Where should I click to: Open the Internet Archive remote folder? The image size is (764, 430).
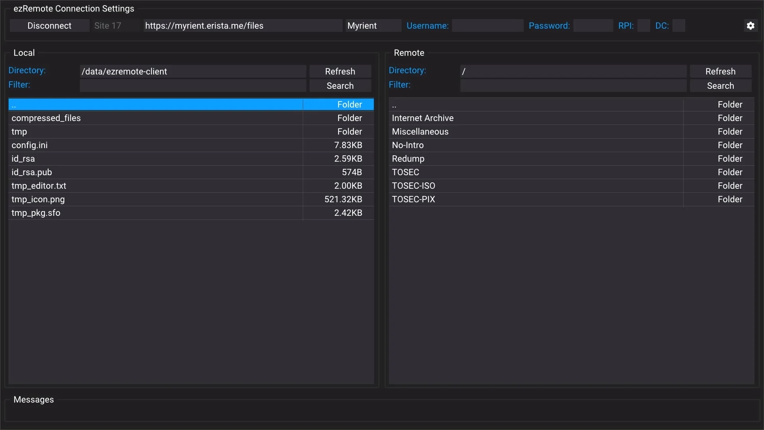[423, 118]
